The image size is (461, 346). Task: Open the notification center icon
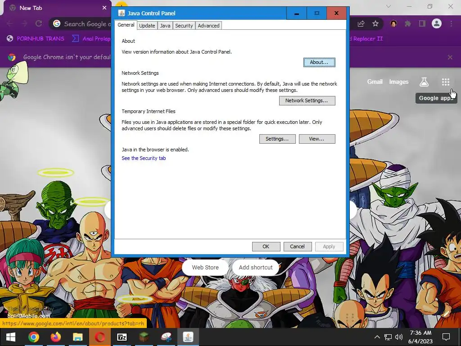point(446,337)
